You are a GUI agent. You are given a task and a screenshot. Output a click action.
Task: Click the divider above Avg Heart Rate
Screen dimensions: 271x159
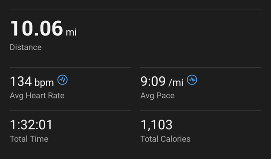tap(70, 67)
